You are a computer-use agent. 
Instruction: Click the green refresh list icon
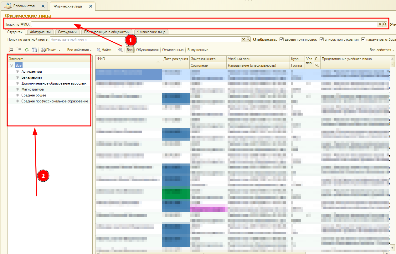coord(27,50)
